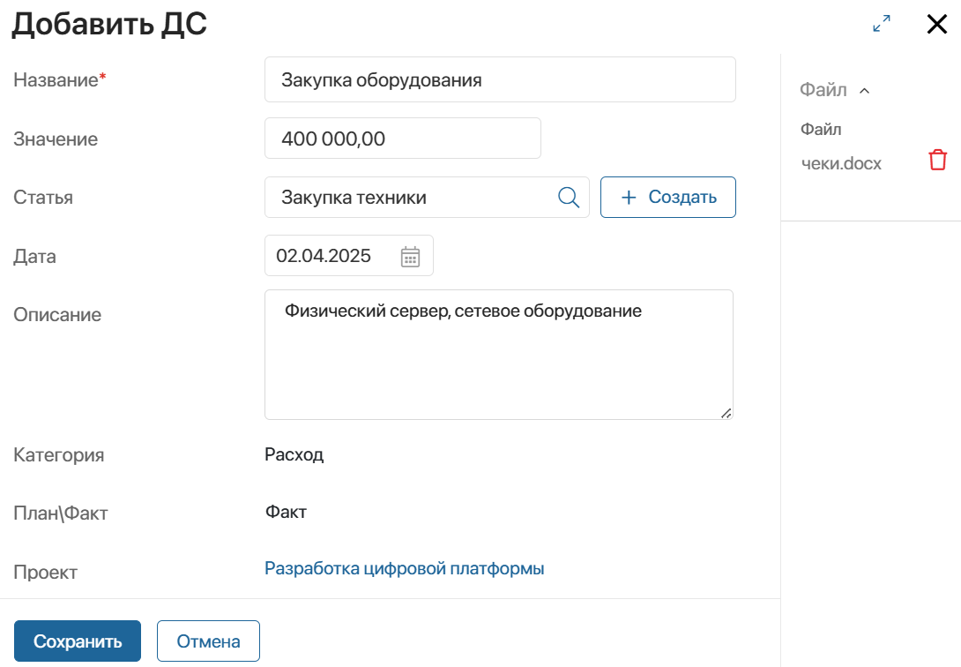Click the magnifier icon in Статья field

point(569,197)
